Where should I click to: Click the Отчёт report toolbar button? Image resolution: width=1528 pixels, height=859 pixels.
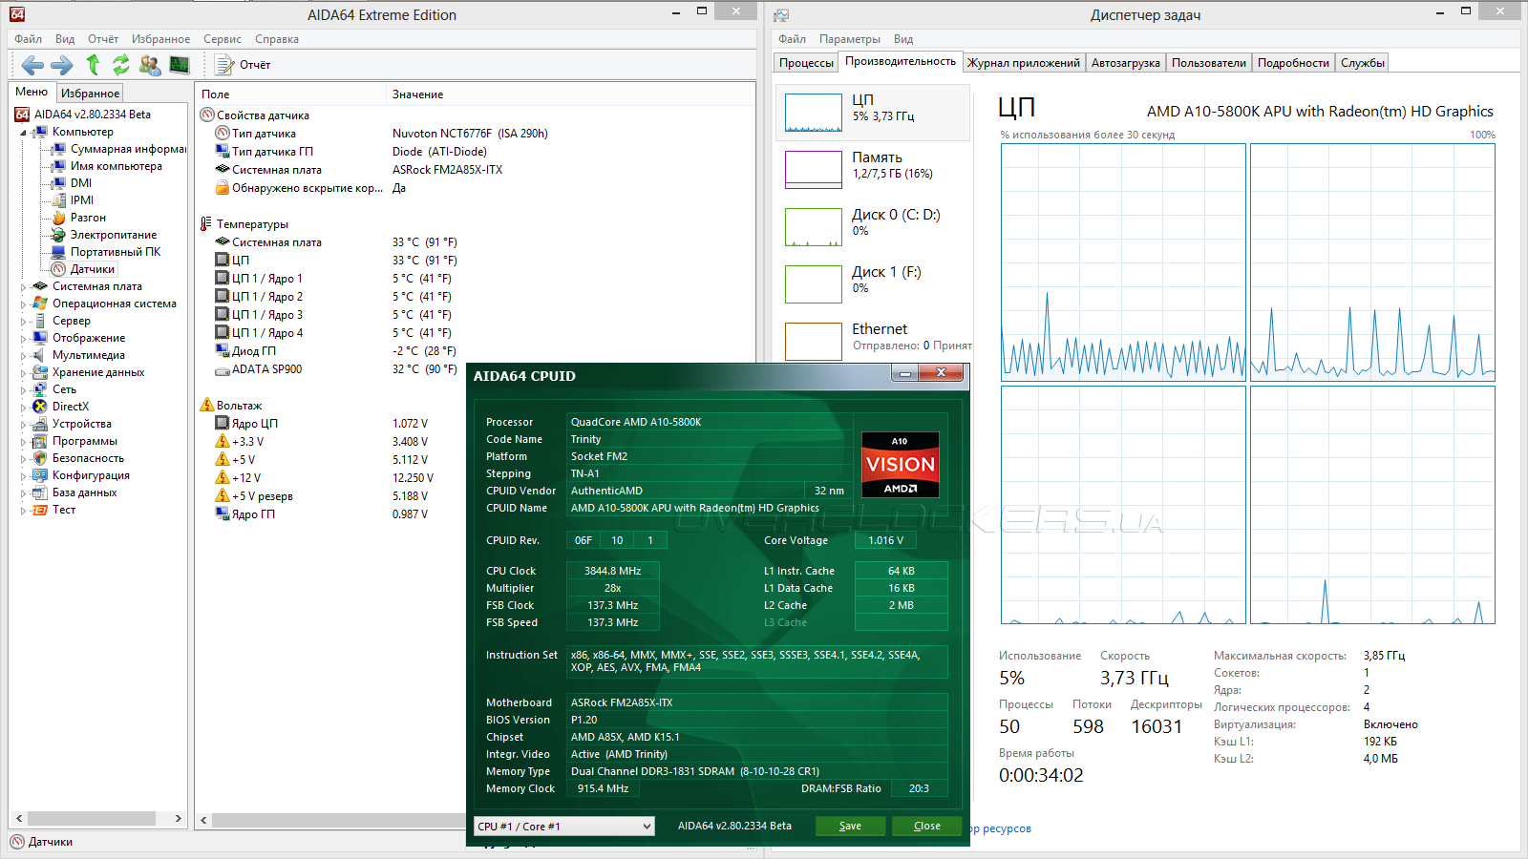click(x=244, y=65)
